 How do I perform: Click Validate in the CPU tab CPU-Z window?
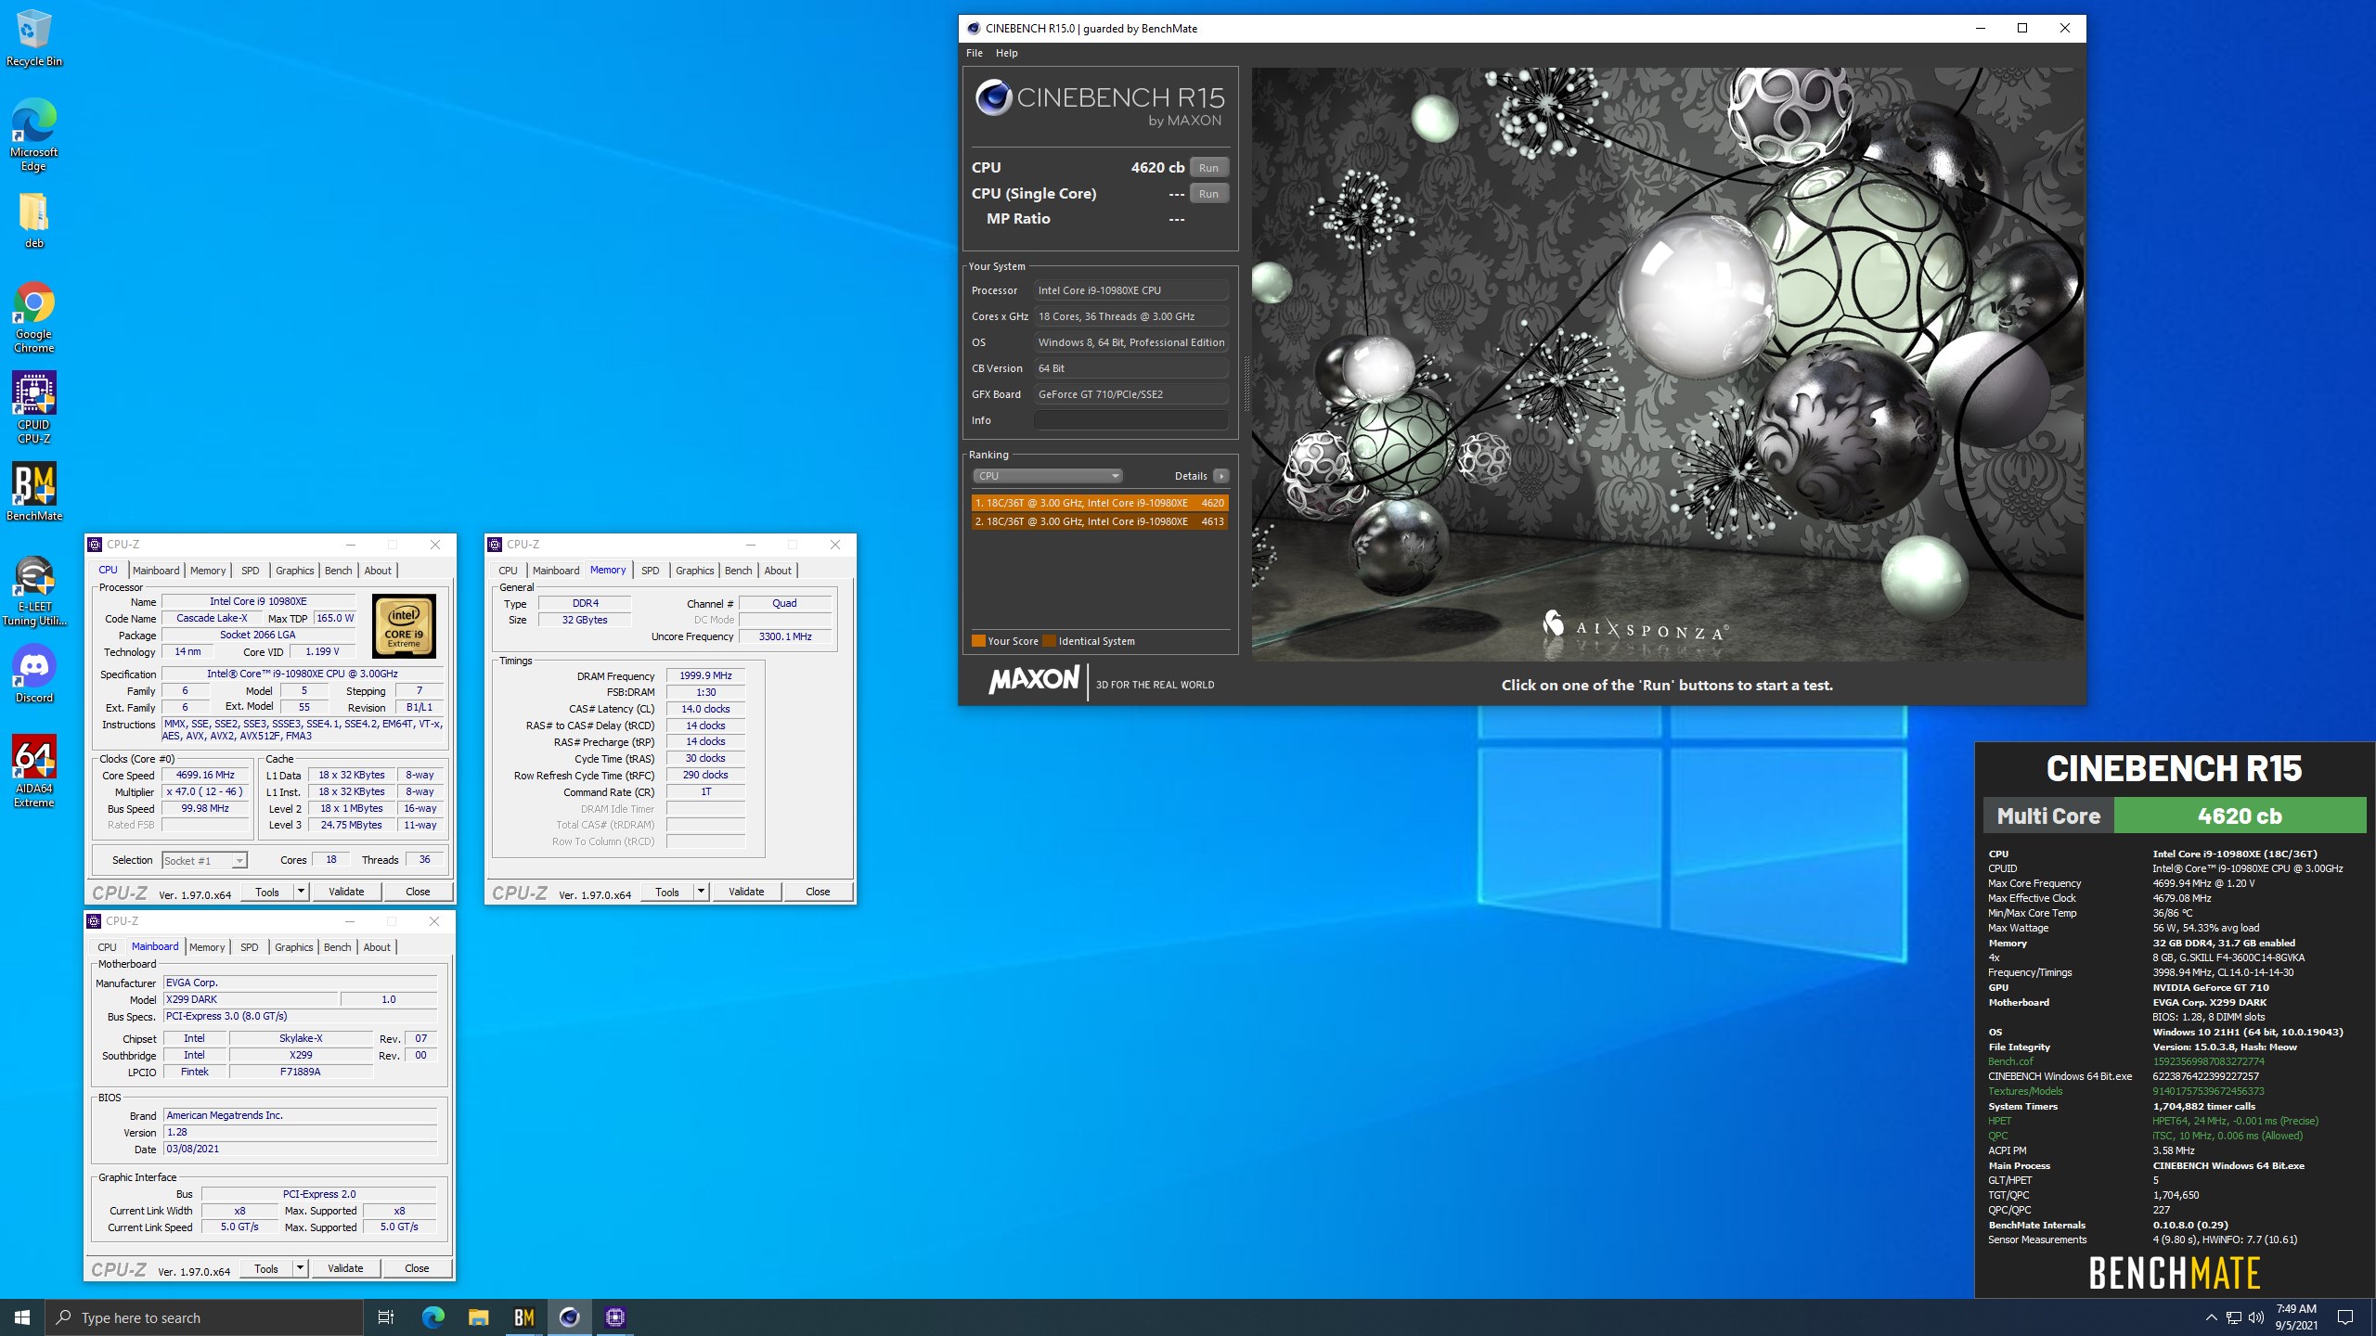(346, 893)
